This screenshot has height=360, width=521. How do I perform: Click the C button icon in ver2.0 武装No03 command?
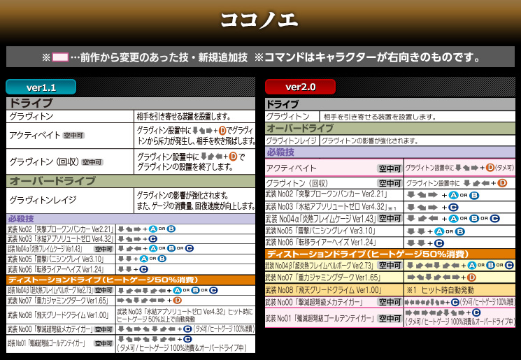pyautogui.click(x=453, y=208)
